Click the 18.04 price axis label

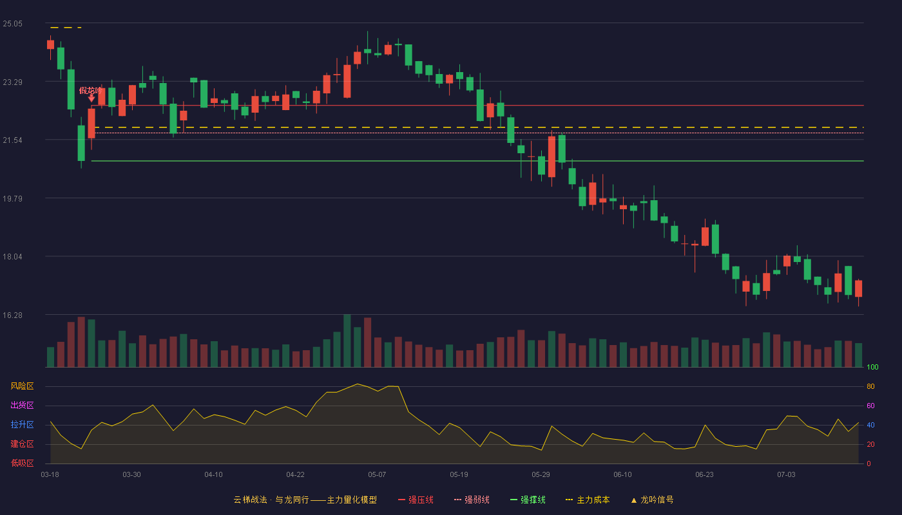pos(12,257)
